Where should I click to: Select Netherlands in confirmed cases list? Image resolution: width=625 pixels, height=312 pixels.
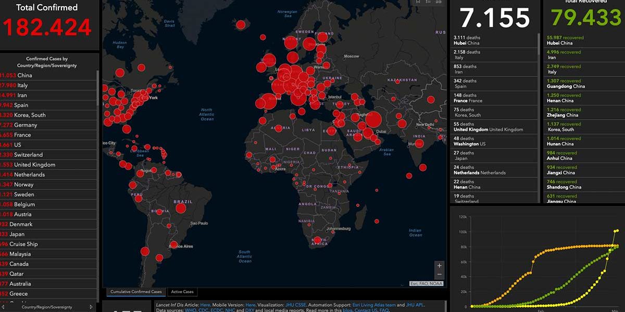point(48,175)
